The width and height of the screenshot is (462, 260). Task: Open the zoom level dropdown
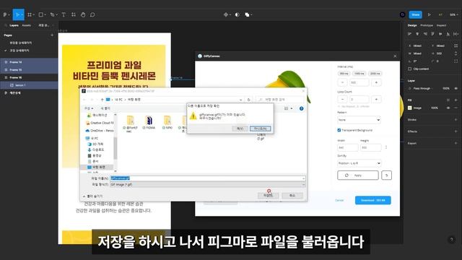click(453, 14)
